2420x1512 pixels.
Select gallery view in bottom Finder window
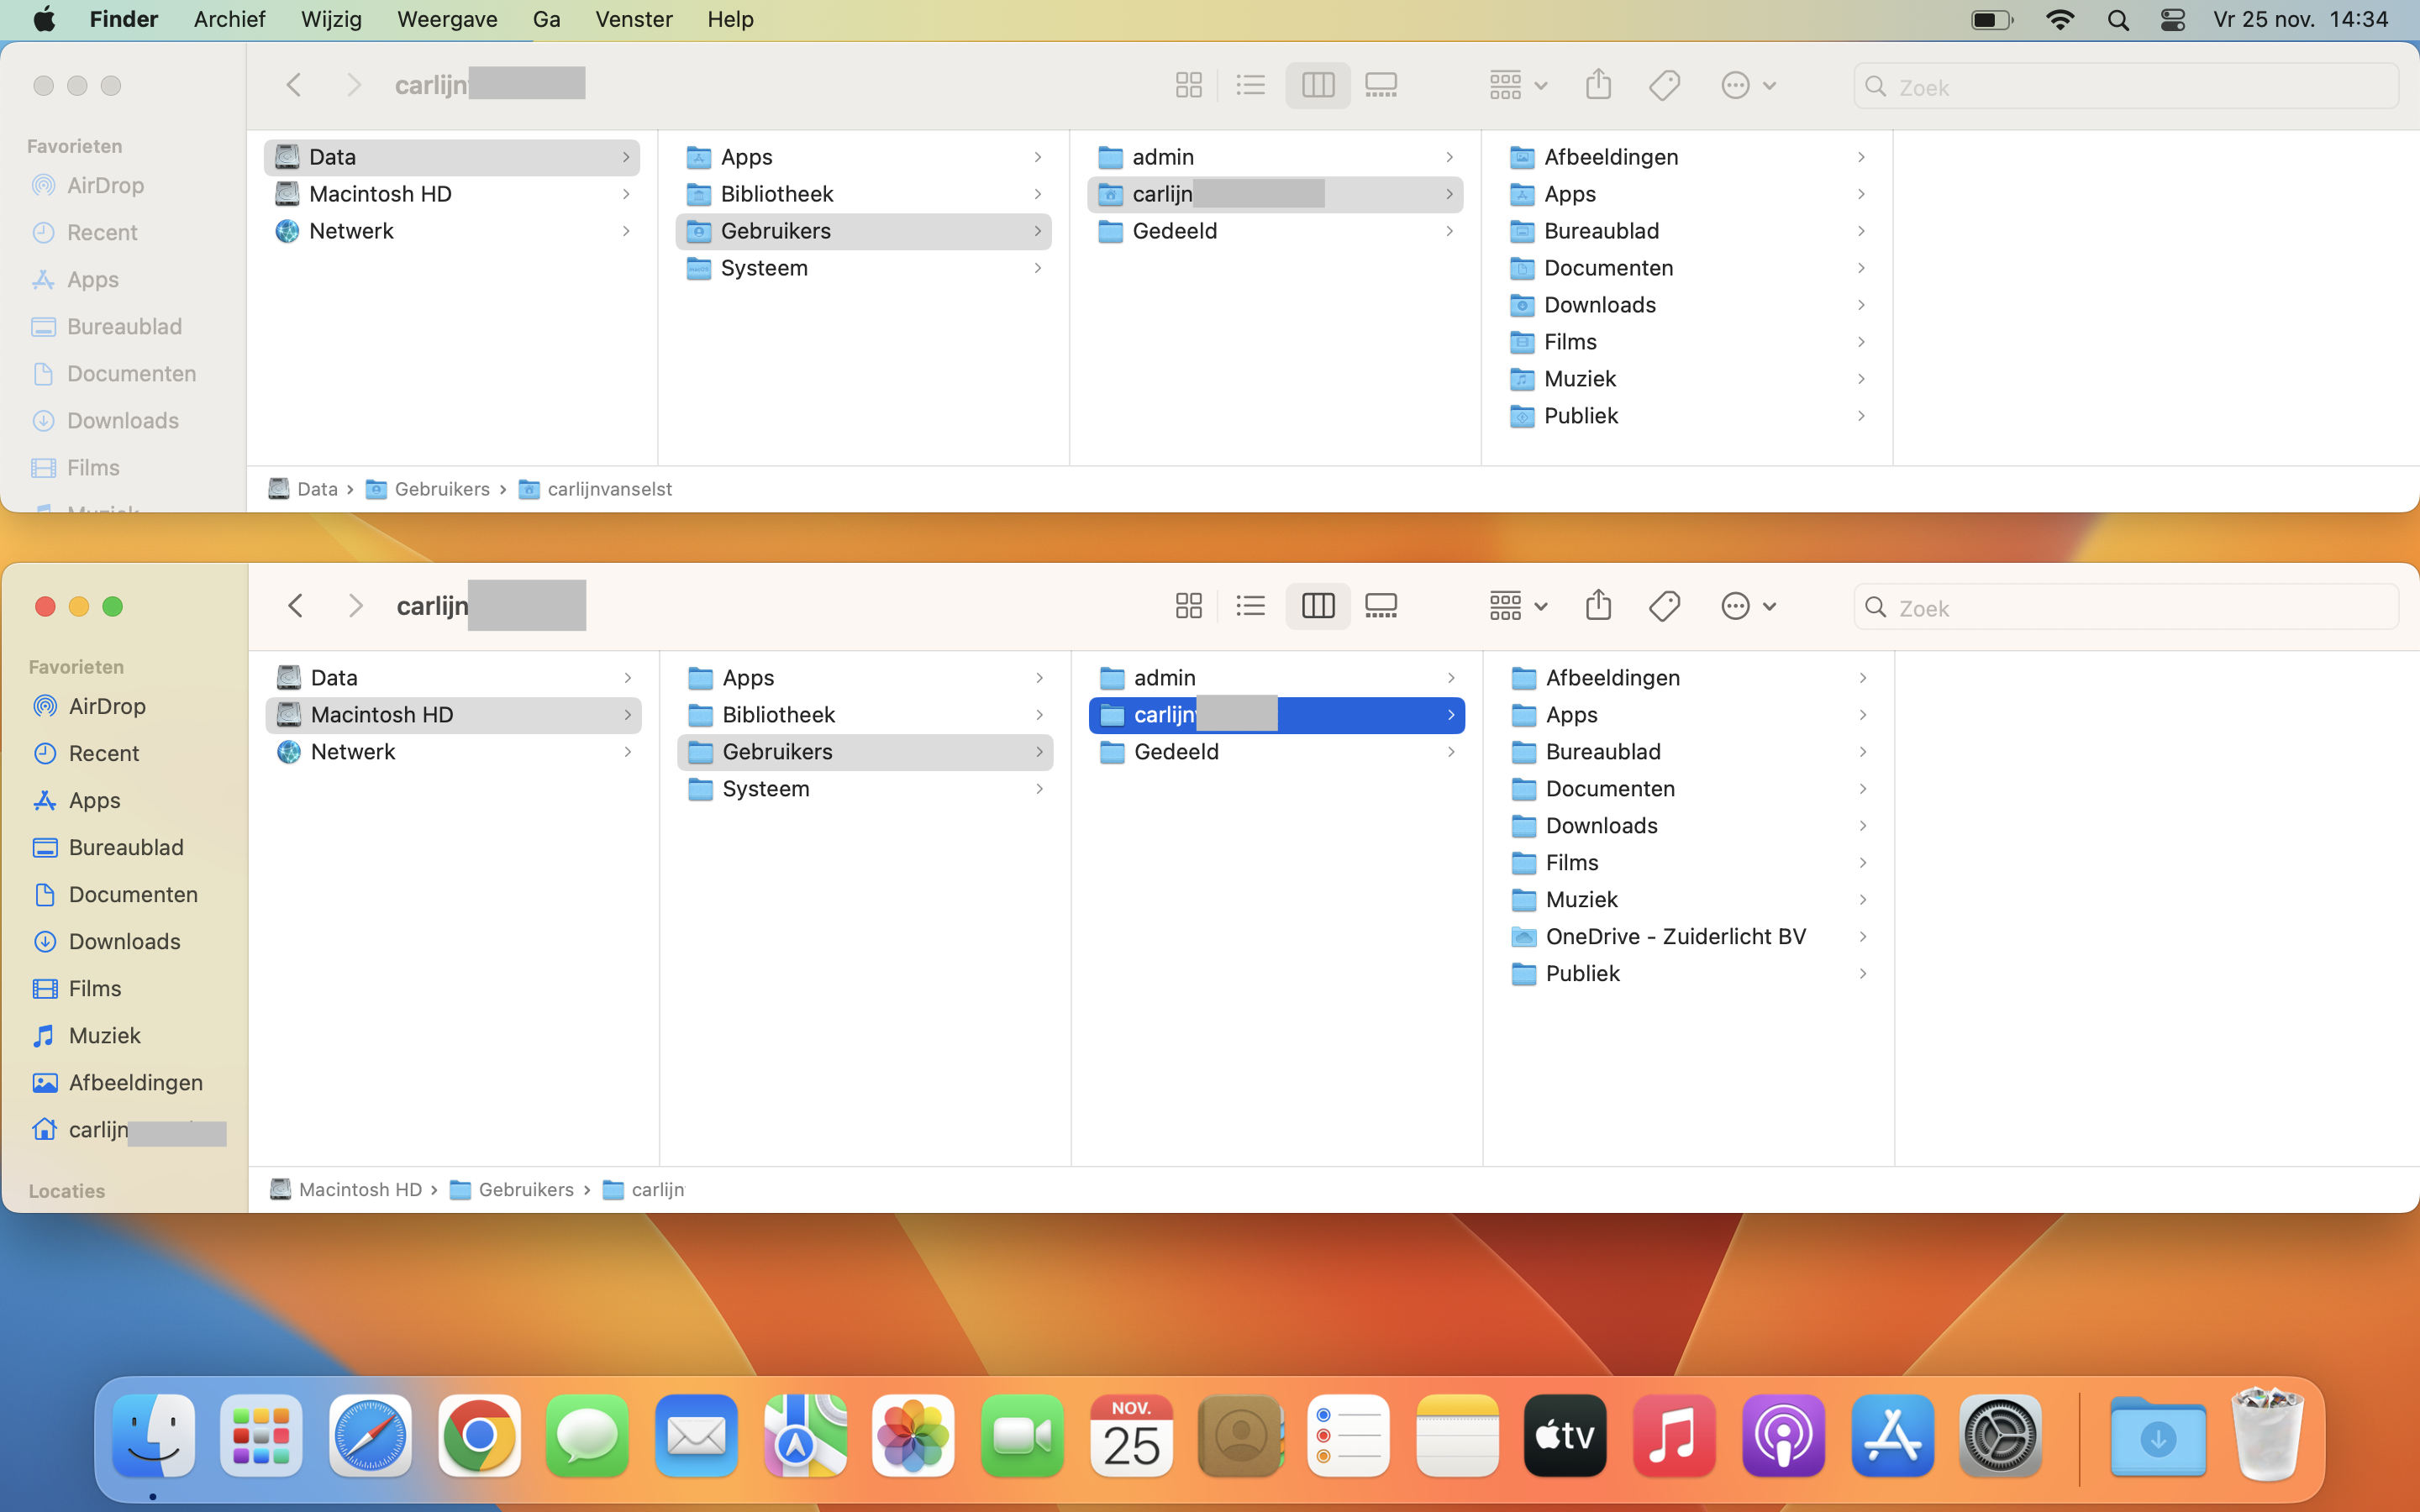(1381, 606)
